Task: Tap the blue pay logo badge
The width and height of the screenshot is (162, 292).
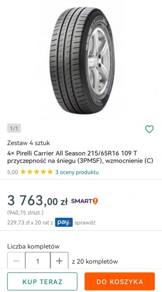Action: [x=64, y=222]
